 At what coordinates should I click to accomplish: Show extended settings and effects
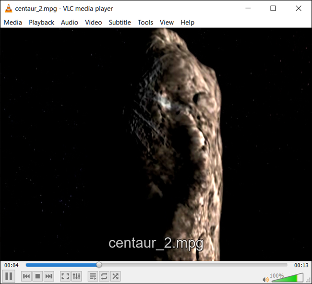[x=76, y=276]
